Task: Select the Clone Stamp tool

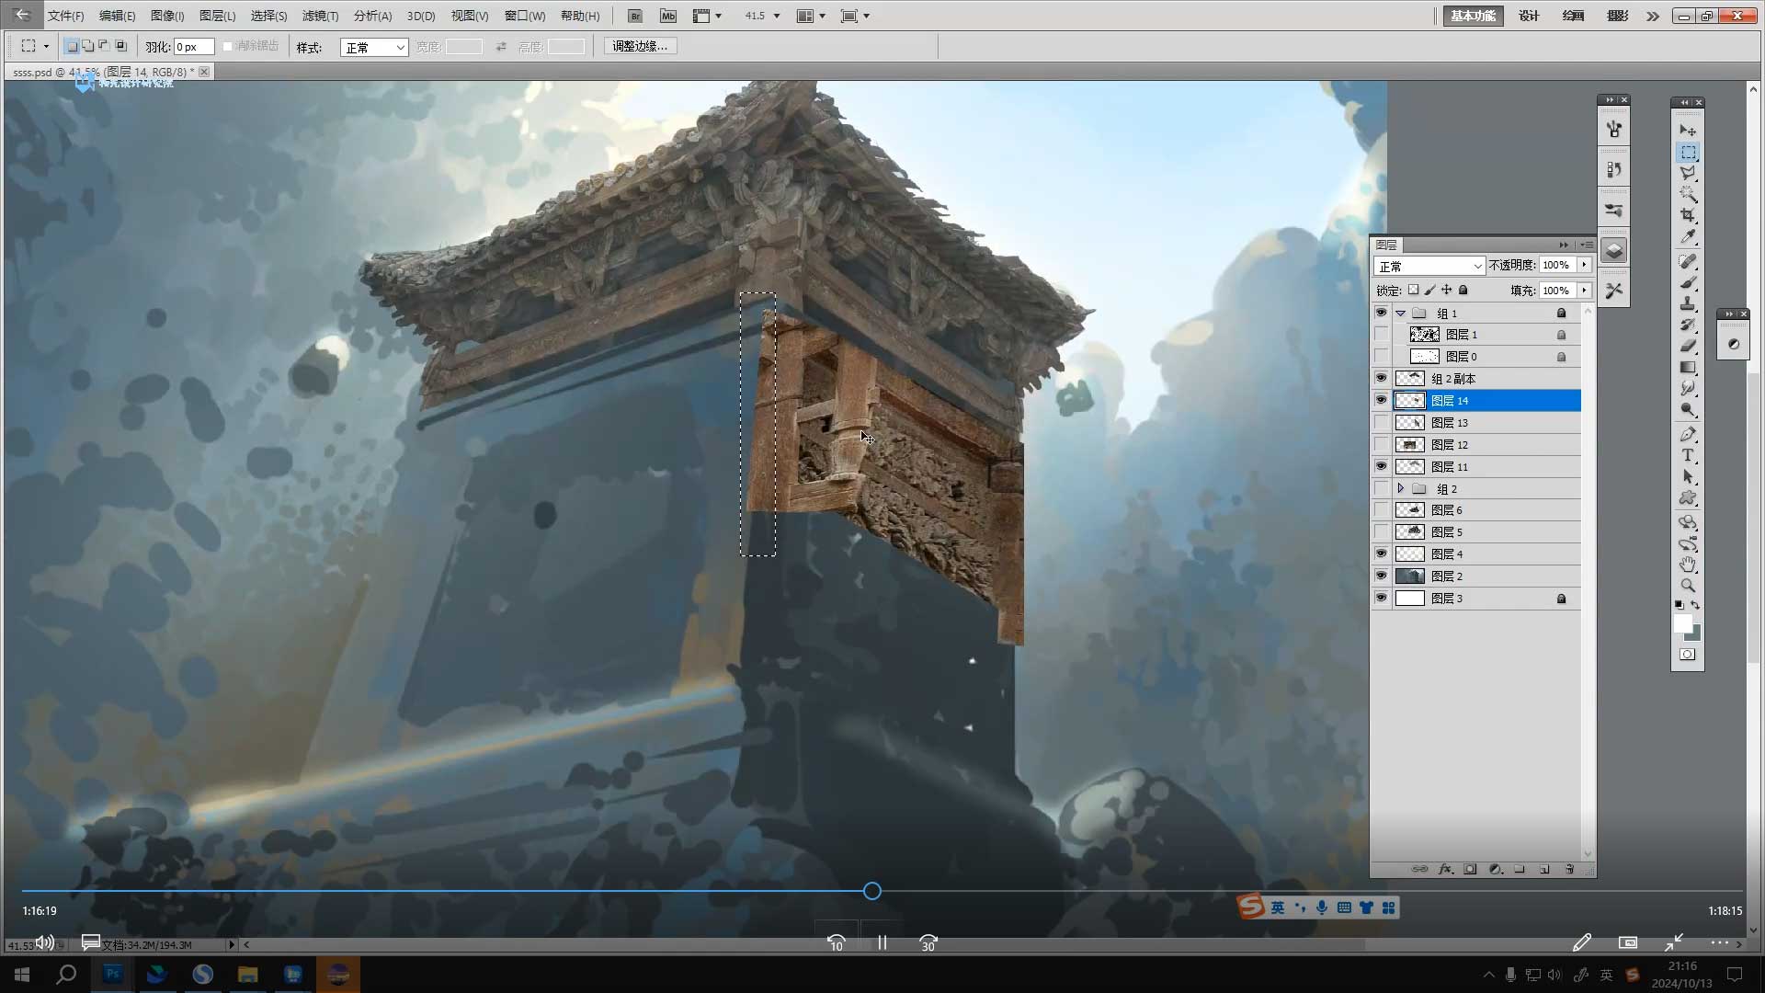Action: (x=1688, y=303)
